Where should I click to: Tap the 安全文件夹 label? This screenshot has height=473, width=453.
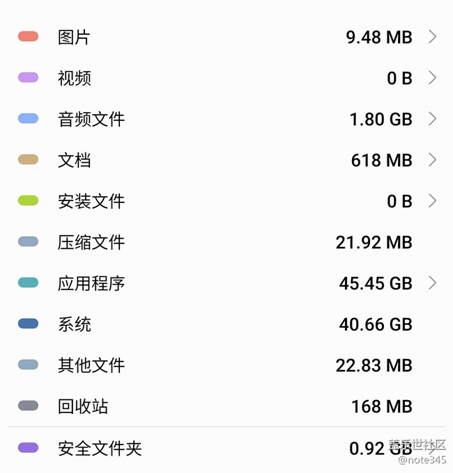pos(100,448)
